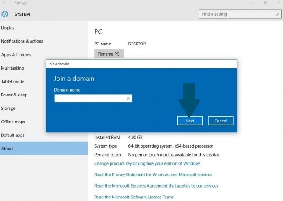Open Apps & features section

[x=44, y=55]
